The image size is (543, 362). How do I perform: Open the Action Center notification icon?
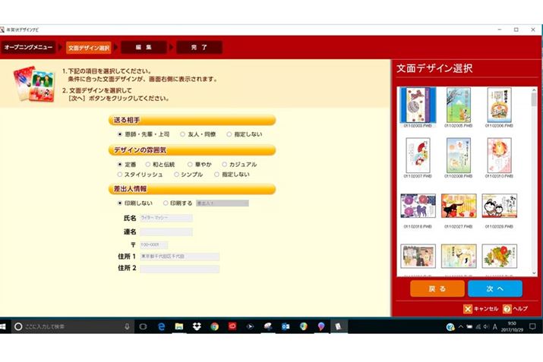532,326
